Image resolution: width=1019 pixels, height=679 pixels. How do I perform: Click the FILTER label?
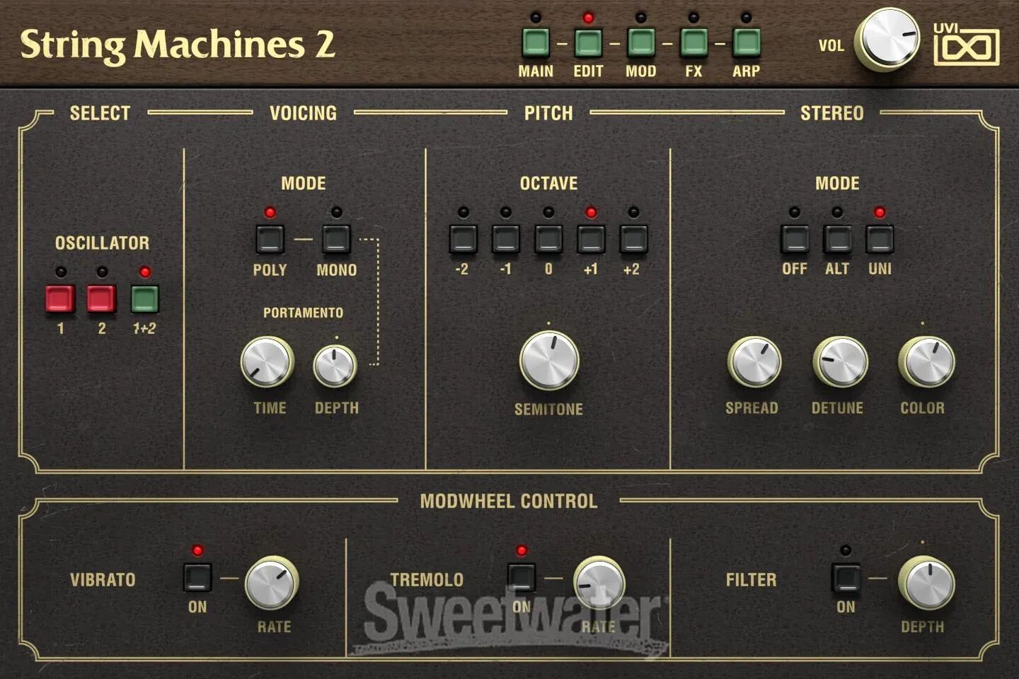(751, 580)
